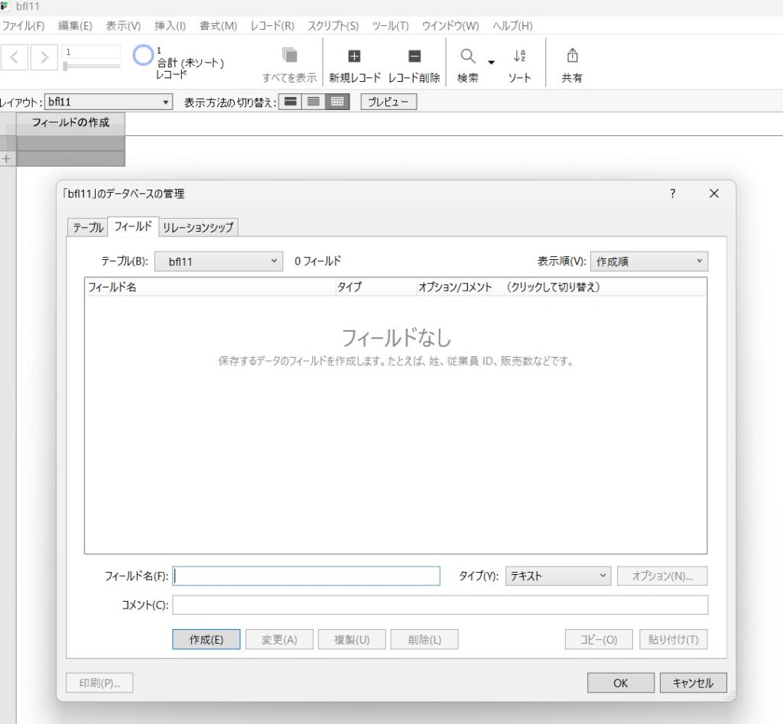Click the Share (共有) icon

(572, 57)
